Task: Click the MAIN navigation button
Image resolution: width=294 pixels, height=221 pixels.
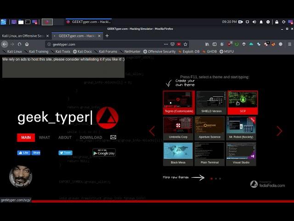Action: [26, 138]
